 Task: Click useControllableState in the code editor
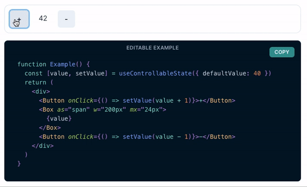coord(155,74)
